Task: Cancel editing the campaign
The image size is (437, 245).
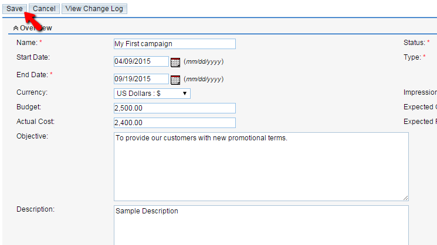Action: (44, 9)
